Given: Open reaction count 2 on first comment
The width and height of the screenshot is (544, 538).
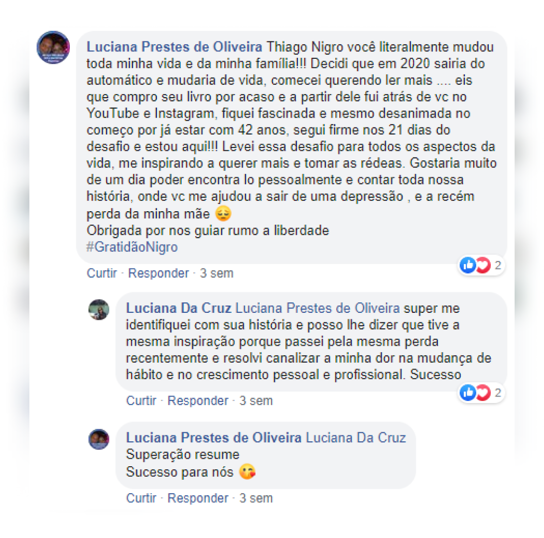Looking at the screenshot, I should pyautogui.click(x=498, y=266).
